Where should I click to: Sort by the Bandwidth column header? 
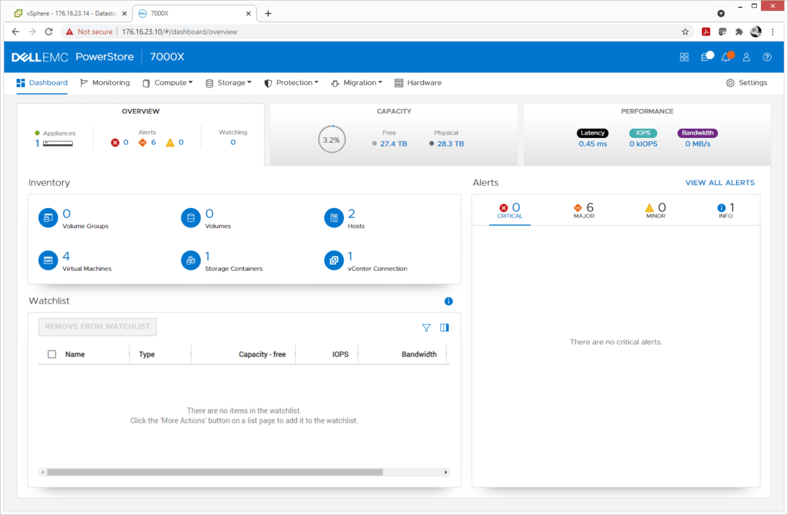(x=419, y=354)
